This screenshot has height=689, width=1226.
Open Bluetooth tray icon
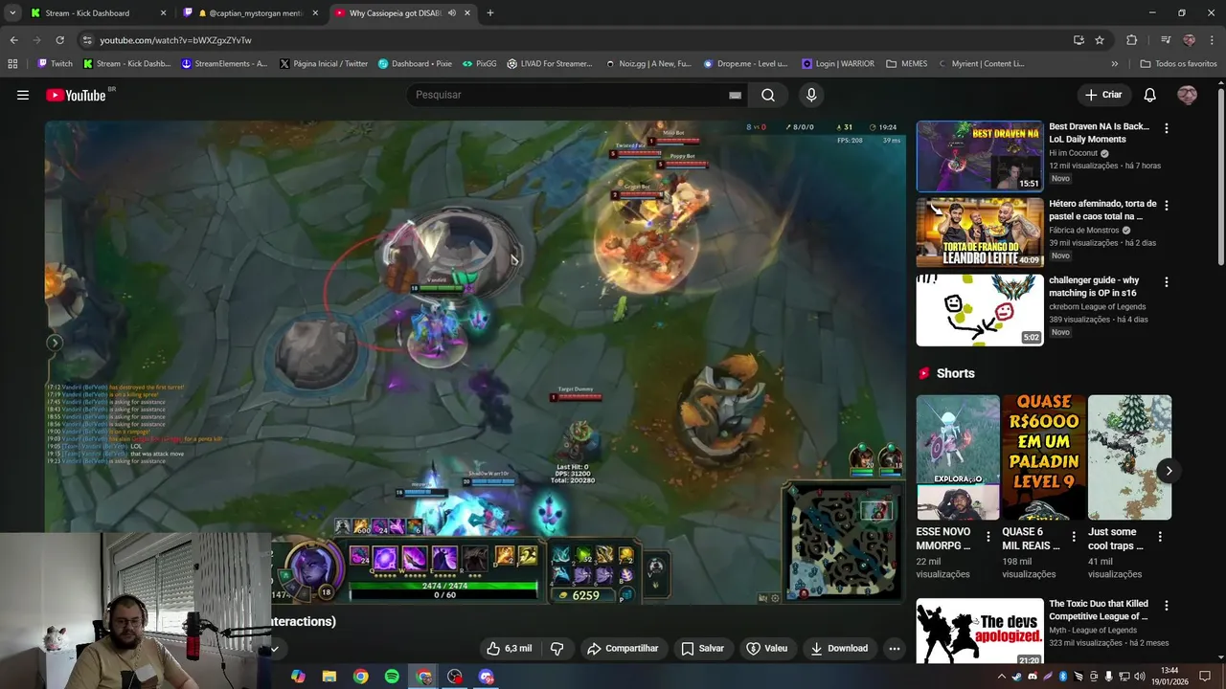click(x=1063, y=677)
